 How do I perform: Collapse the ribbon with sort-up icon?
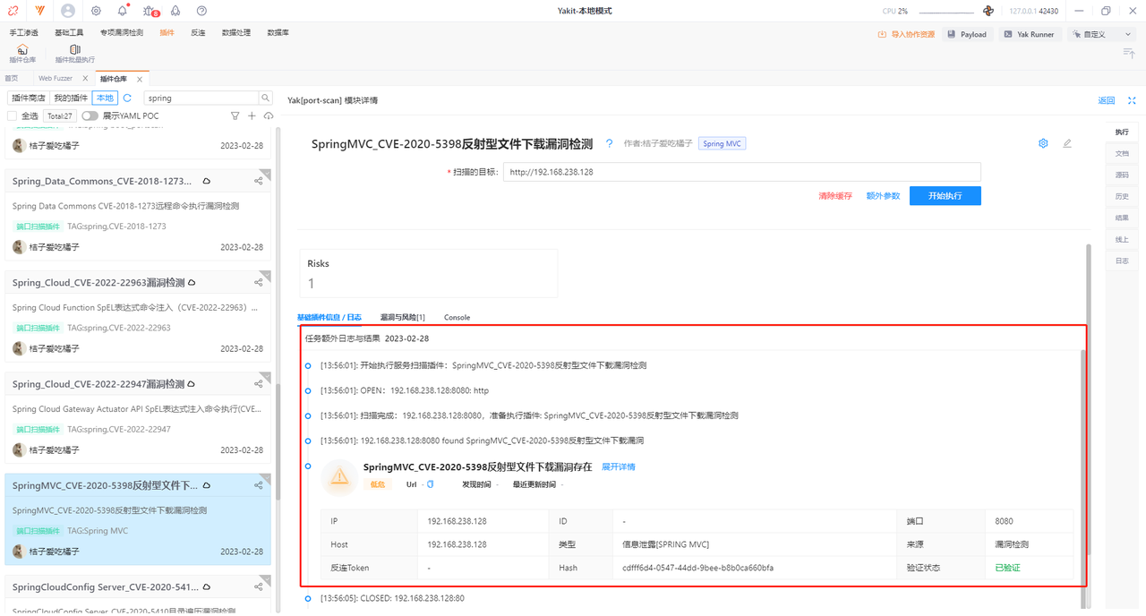(1129, 54)
